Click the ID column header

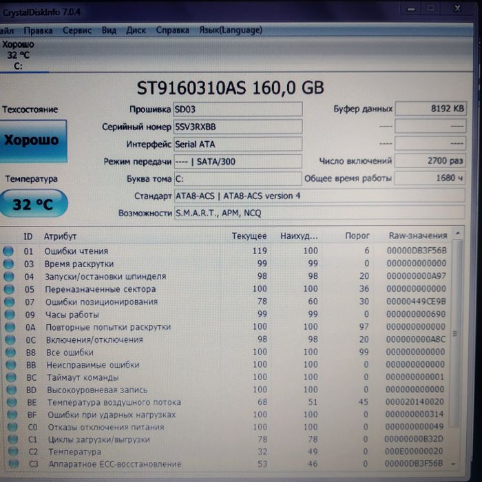point(28,236)
